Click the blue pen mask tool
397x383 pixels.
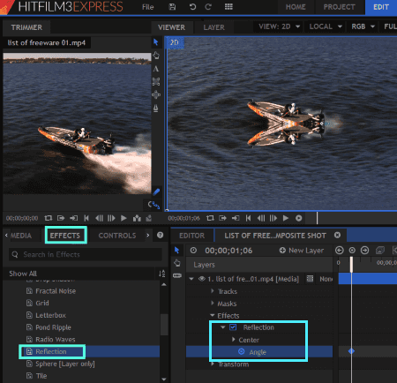[x=156, y=192]
